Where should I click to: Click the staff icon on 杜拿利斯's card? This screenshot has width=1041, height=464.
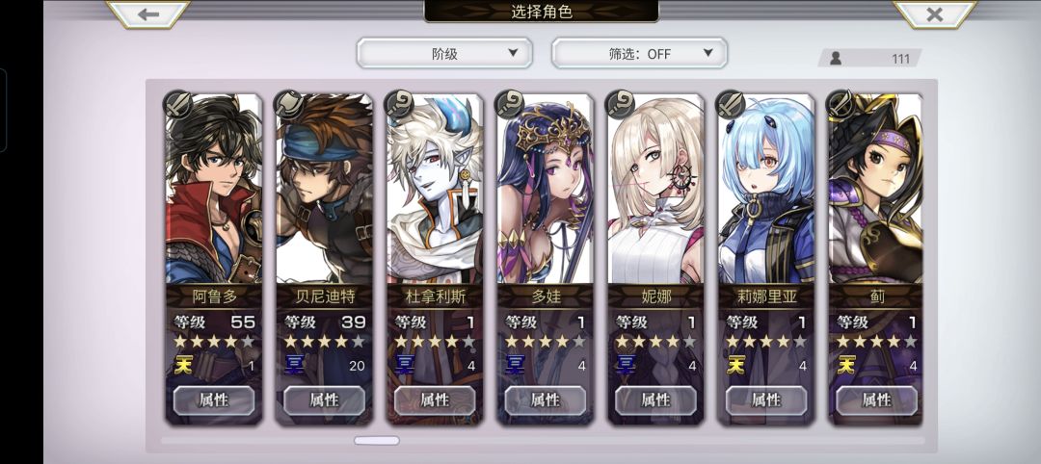click(x=399, y=104)
